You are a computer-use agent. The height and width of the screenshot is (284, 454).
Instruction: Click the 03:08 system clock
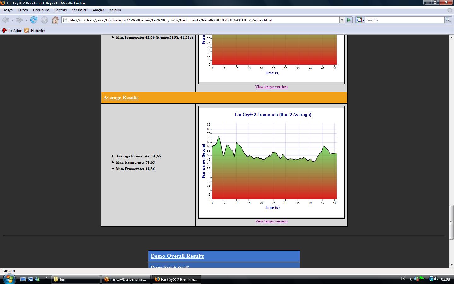(x=445, y=279)
